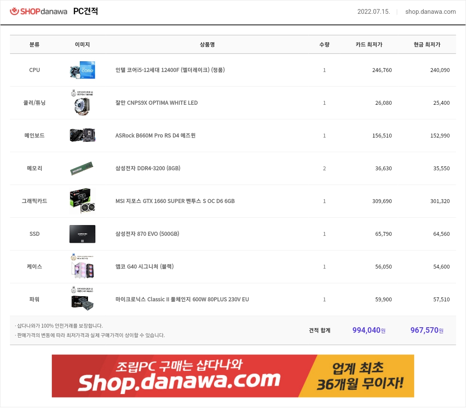This screenshot has height=410, width=466.
Task: Click the shop.danawa.com header link
Action: 430,12
